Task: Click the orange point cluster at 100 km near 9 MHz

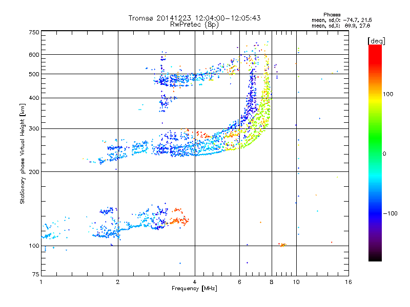Action: [x=282, y=245]
